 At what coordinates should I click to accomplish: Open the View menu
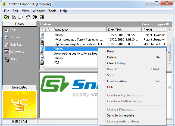coord(25,11)
